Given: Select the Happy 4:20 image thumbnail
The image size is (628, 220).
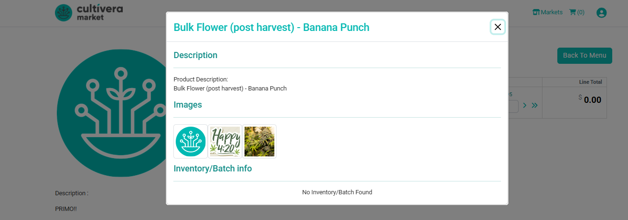Looking at the screenshot, I should tap(225, 141).
